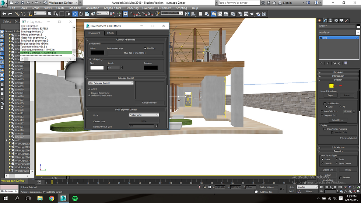Open the Motion panel tab icon
The height and width of the screenshot is (203, 361).
click(x=336, y=21)
